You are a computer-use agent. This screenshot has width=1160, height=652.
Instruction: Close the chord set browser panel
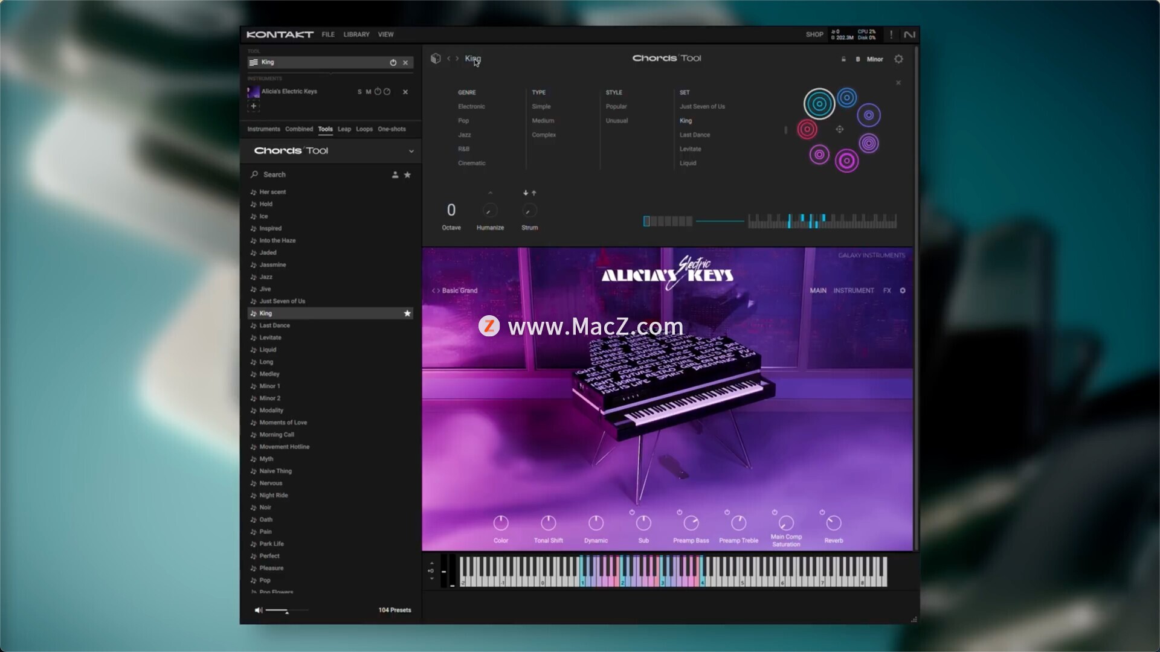tap(898, 83)
